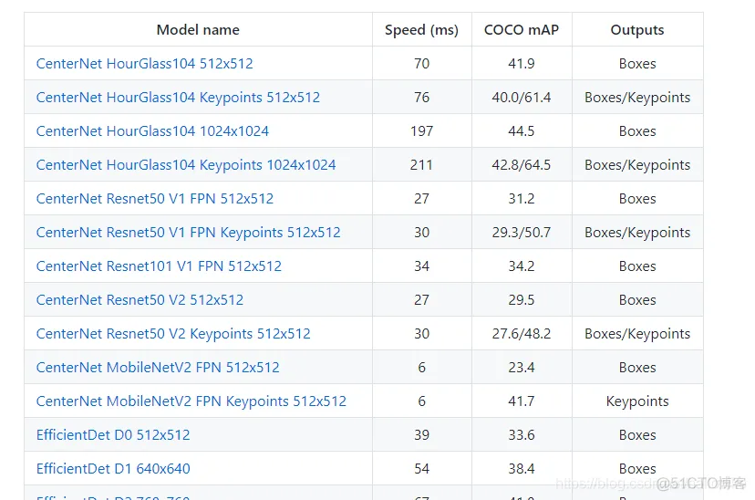Open CenterNet MobileNetV2 FPN Keypoints 512x512 link
Viewport: 755px width, 500px height.
pyautogui.click(x=191, y=401)
